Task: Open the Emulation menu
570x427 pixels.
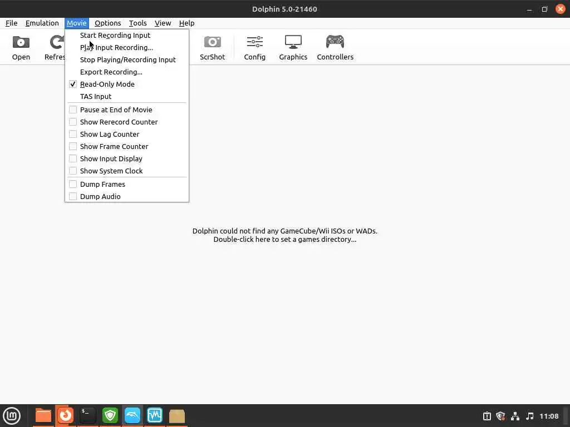Action: [42, 23]
